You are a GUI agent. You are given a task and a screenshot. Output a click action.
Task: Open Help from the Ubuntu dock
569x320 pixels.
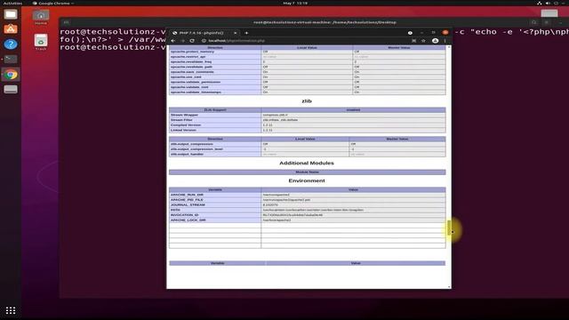point(11,44)
